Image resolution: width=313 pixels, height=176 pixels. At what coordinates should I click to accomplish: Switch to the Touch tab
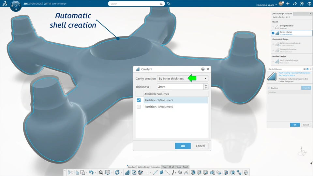186,167
